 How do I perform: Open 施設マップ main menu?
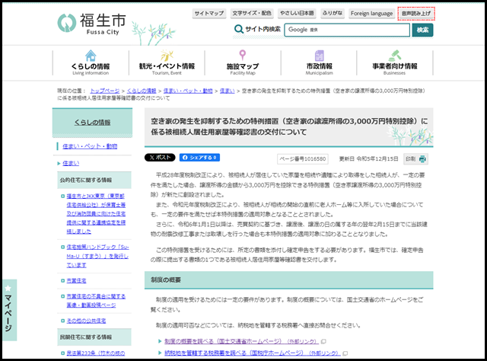[243, 62]
